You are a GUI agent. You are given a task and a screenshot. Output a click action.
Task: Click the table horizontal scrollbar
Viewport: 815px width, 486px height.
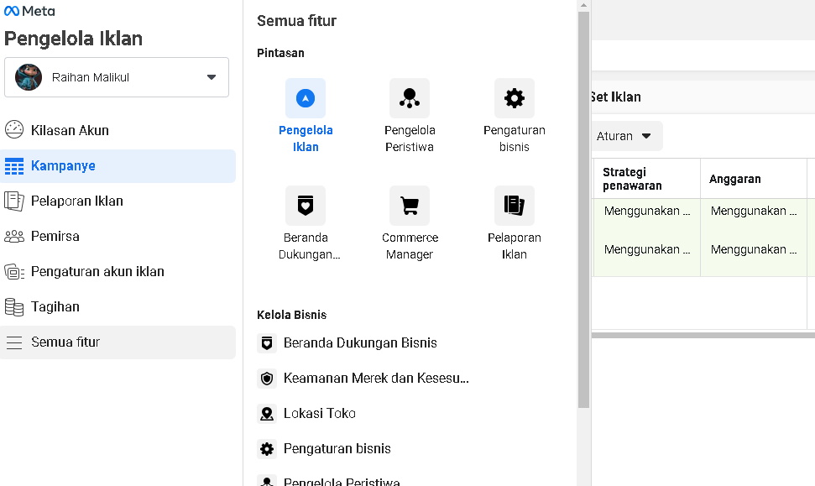click(x=703, y=335)
